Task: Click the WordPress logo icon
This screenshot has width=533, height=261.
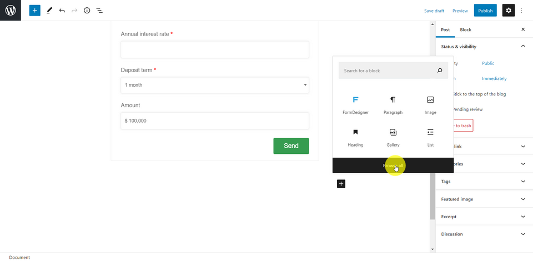Action: [x=11, y=11]
